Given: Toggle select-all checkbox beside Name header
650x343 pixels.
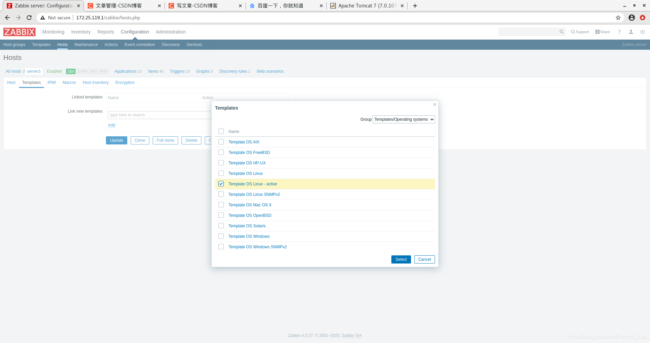Looking at the screenshot, I should pyautogui.click(x=221, y=131).
